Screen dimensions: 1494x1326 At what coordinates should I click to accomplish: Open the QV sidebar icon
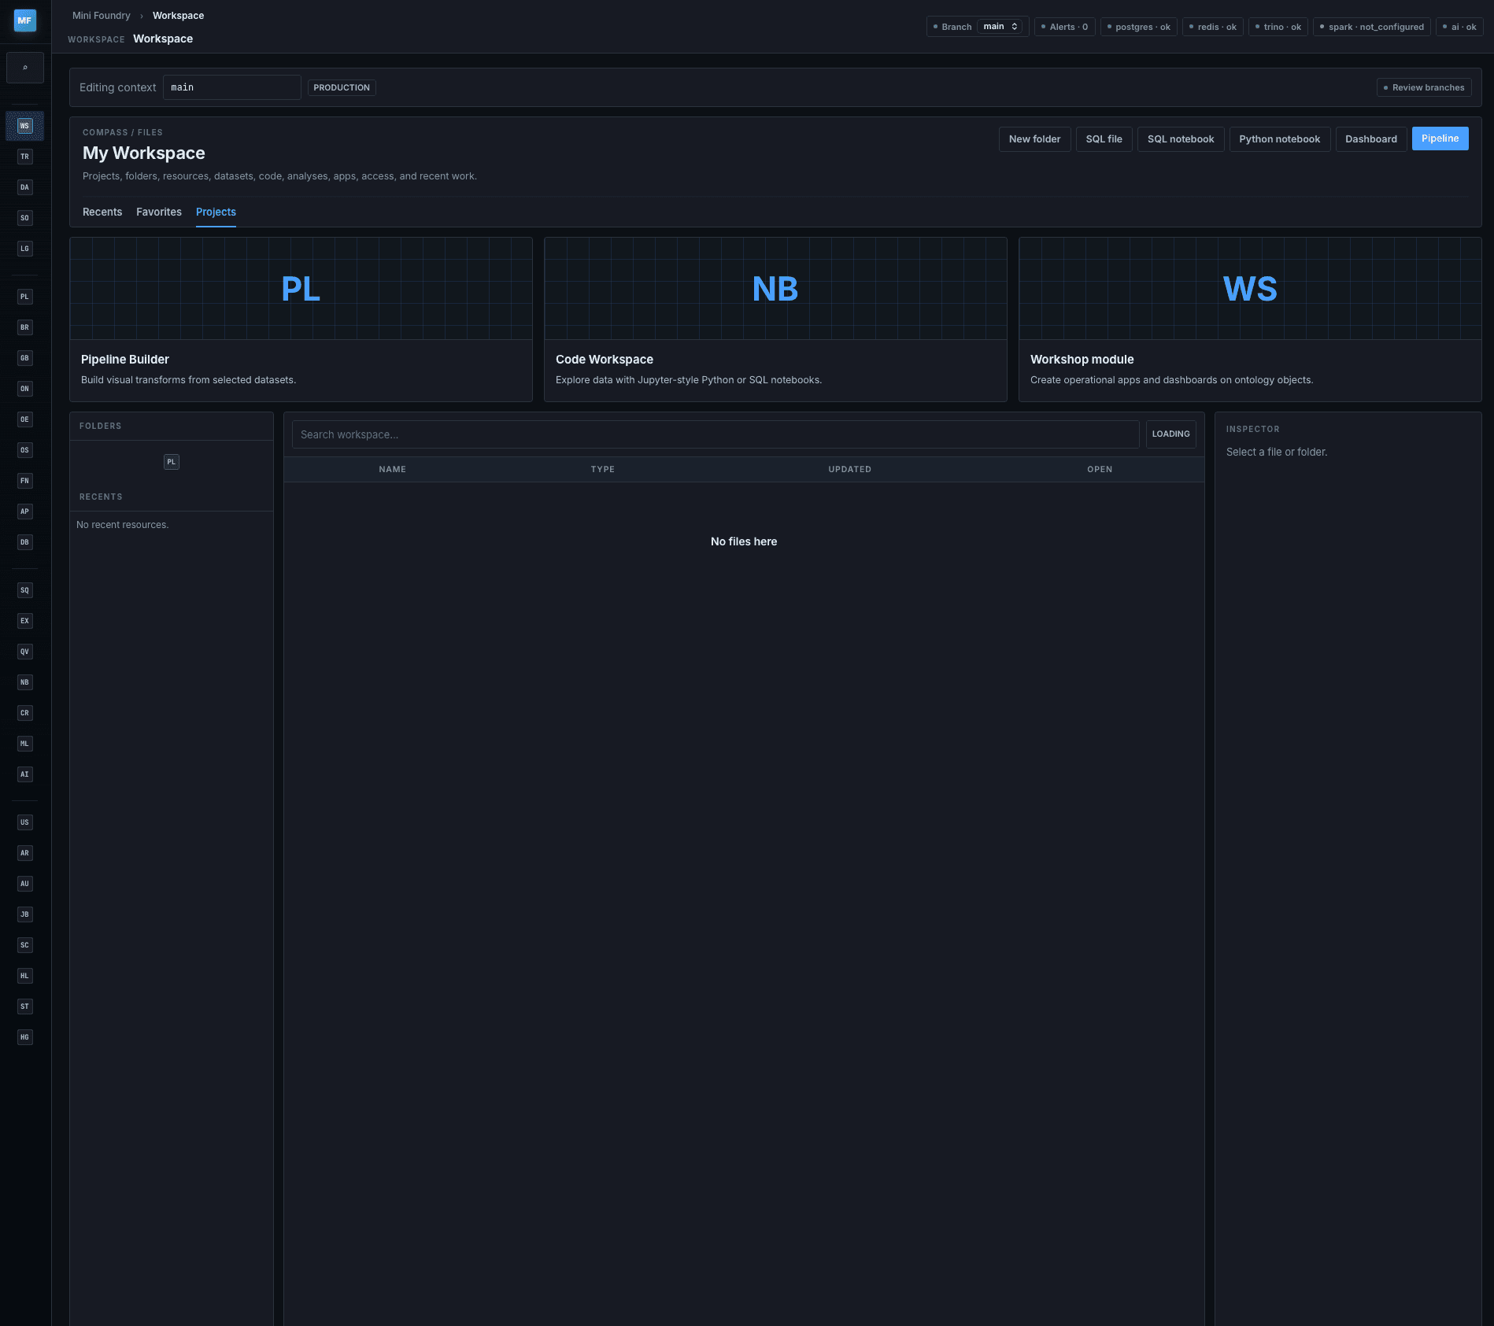(x=24, y=652)
